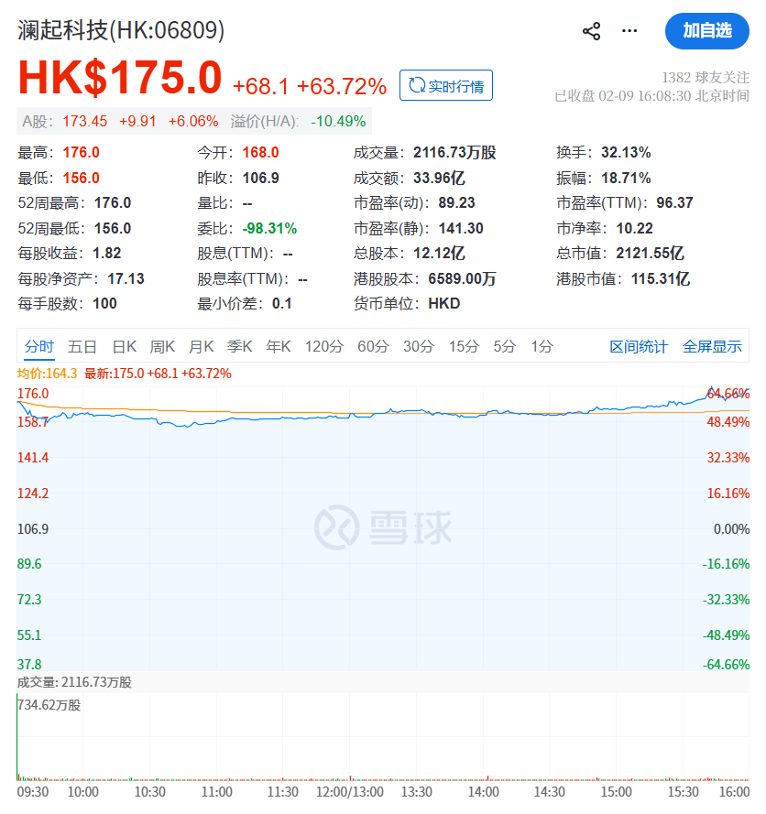This screenshot has height=814, width=766.
Task: Switch to 年K chart view
Action: click(x=278, y=346)
